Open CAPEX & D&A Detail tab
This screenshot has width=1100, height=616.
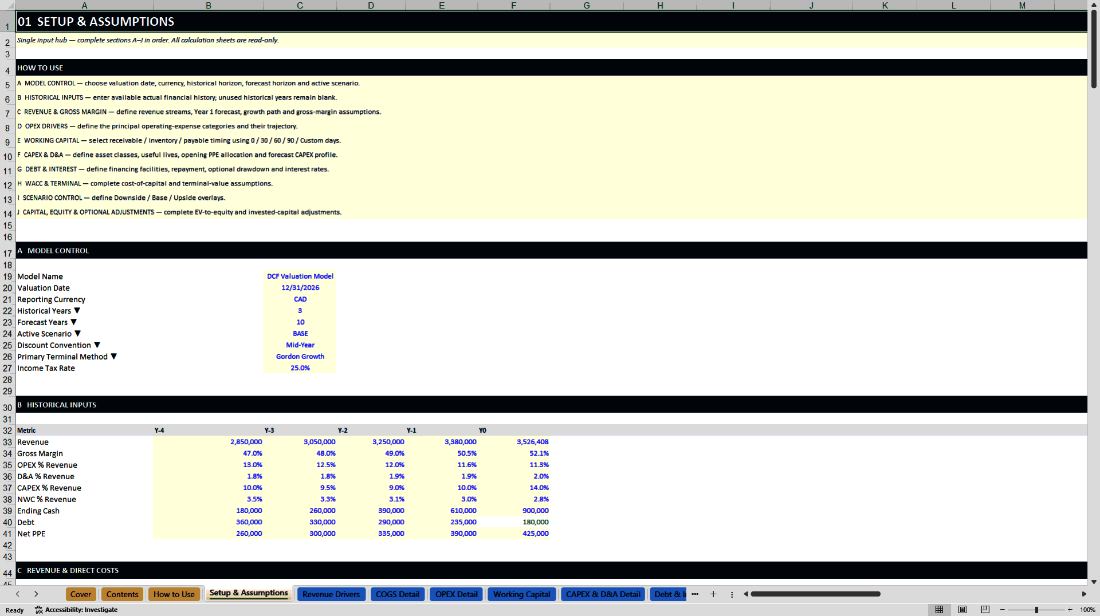[x=603, y=594]
